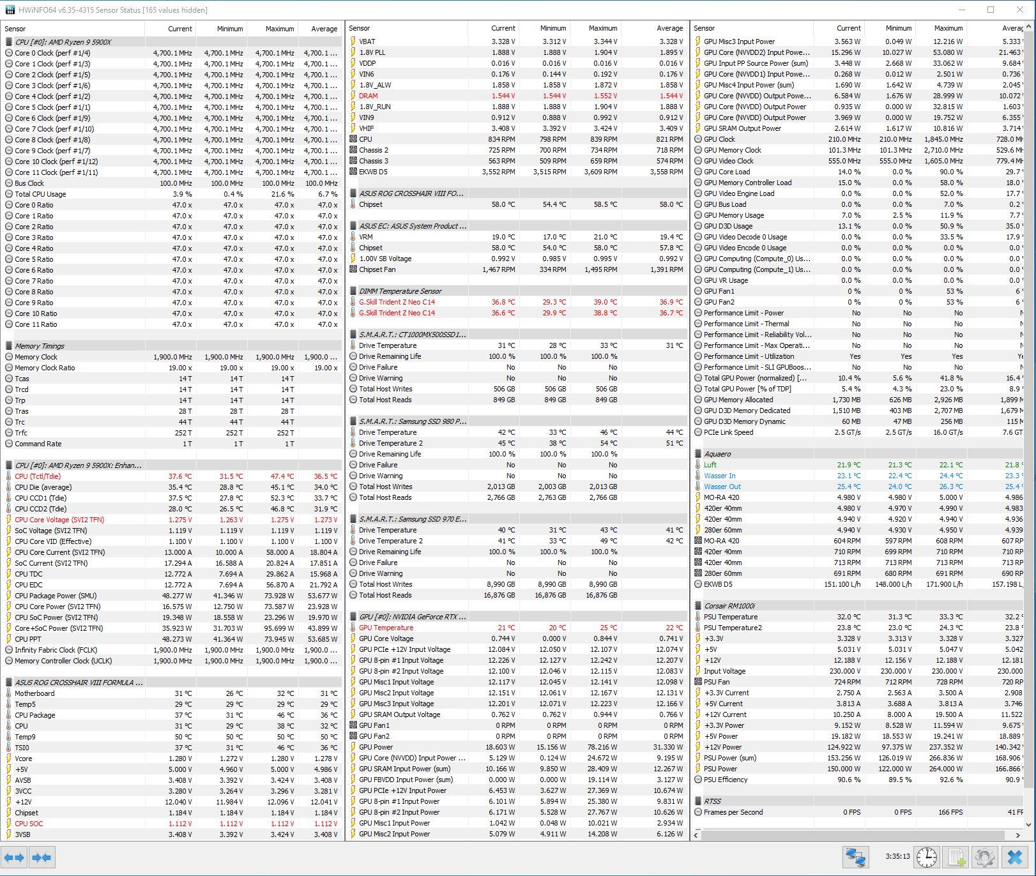The image size is (1036, 876).
Task: Click the collapse columns inward-arrows button
Action: click(x=42, y=857)
